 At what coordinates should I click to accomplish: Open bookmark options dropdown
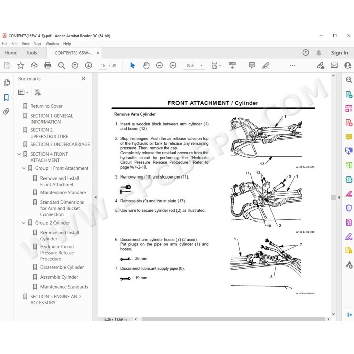coord(23,92)
